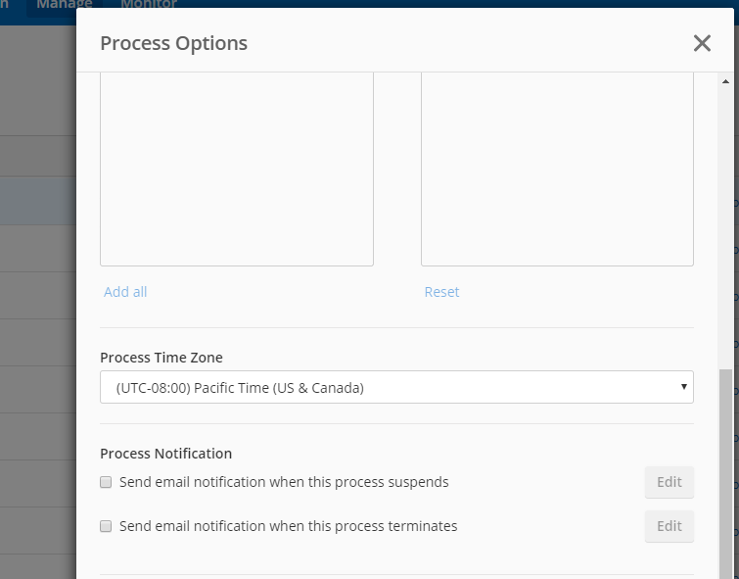
Task: Click the Process Options title header
Action: click(x=173, y=43)
